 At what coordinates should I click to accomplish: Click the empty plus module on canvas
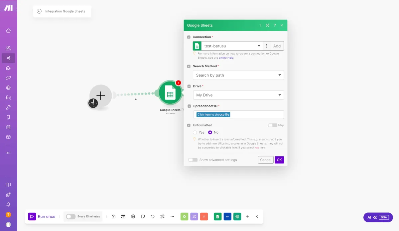point(100,96)
